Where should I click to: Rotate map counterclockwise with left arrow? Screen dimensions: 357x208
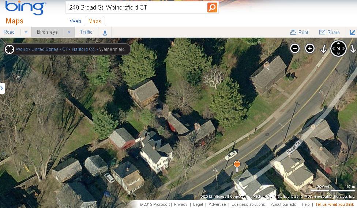pos(323,49)
